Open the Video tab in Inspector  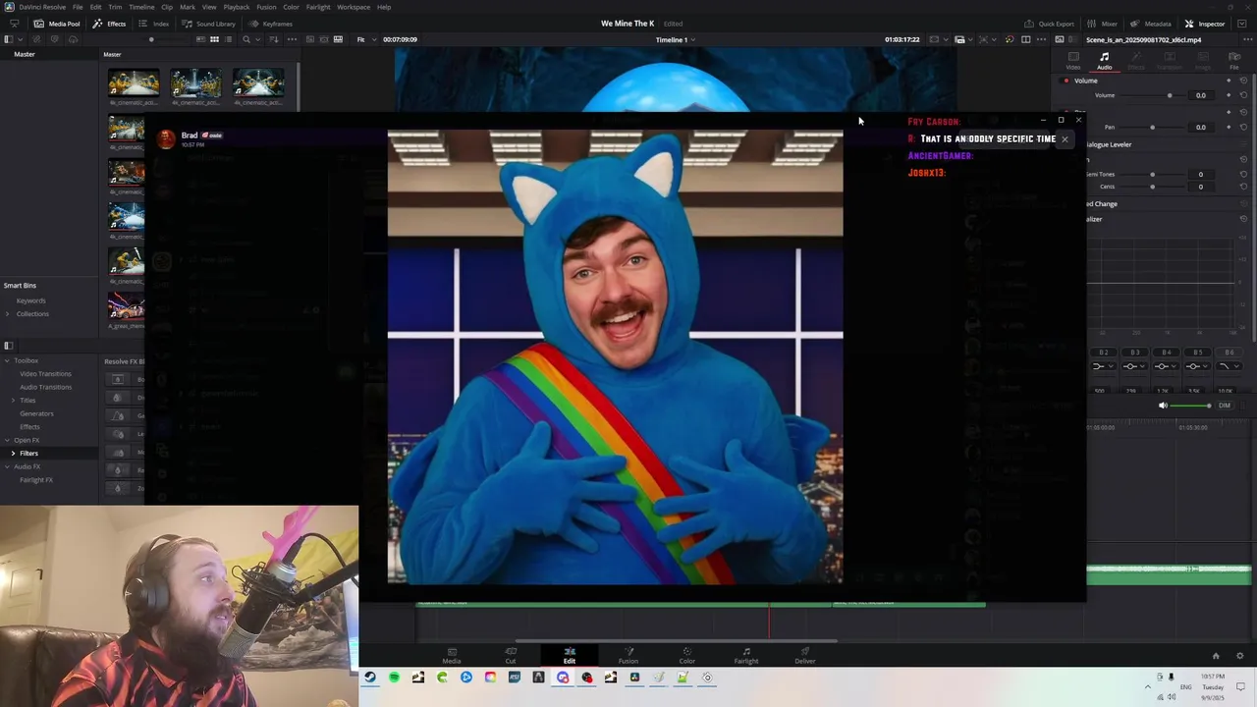[1073, 61]
